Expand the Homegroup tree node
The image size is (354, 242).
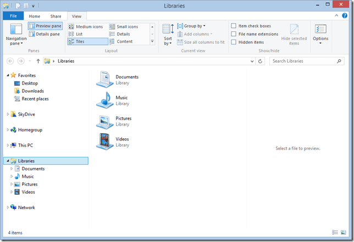point(8,130)
